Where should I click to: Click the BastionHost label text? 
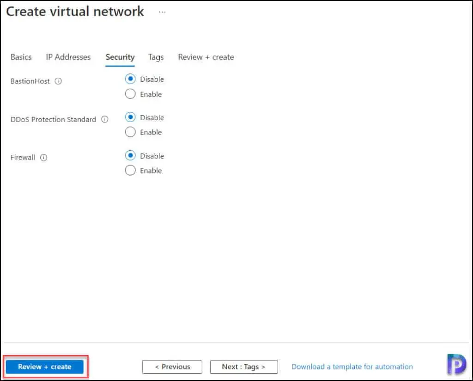coord(30,81)
